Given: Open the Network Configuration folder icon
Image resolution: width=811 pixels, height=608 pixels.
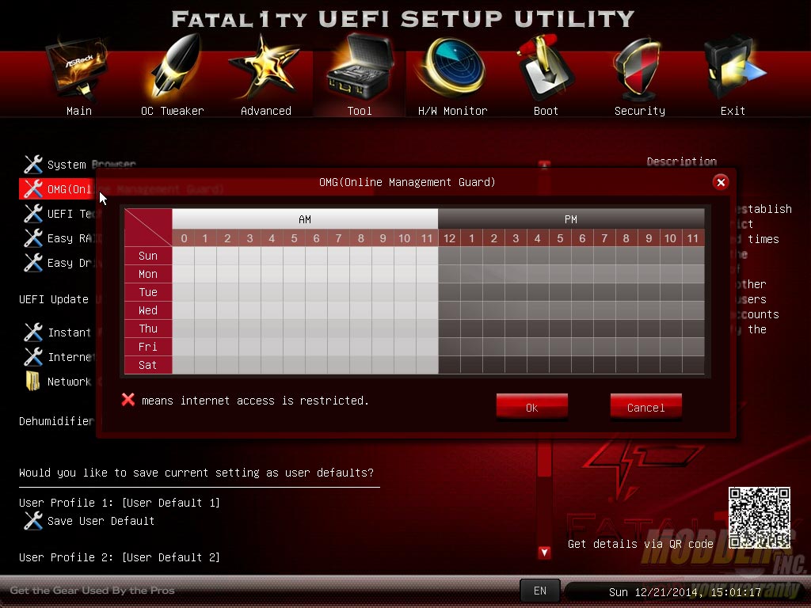Looking at the screenshot, I should pos(32,381).
